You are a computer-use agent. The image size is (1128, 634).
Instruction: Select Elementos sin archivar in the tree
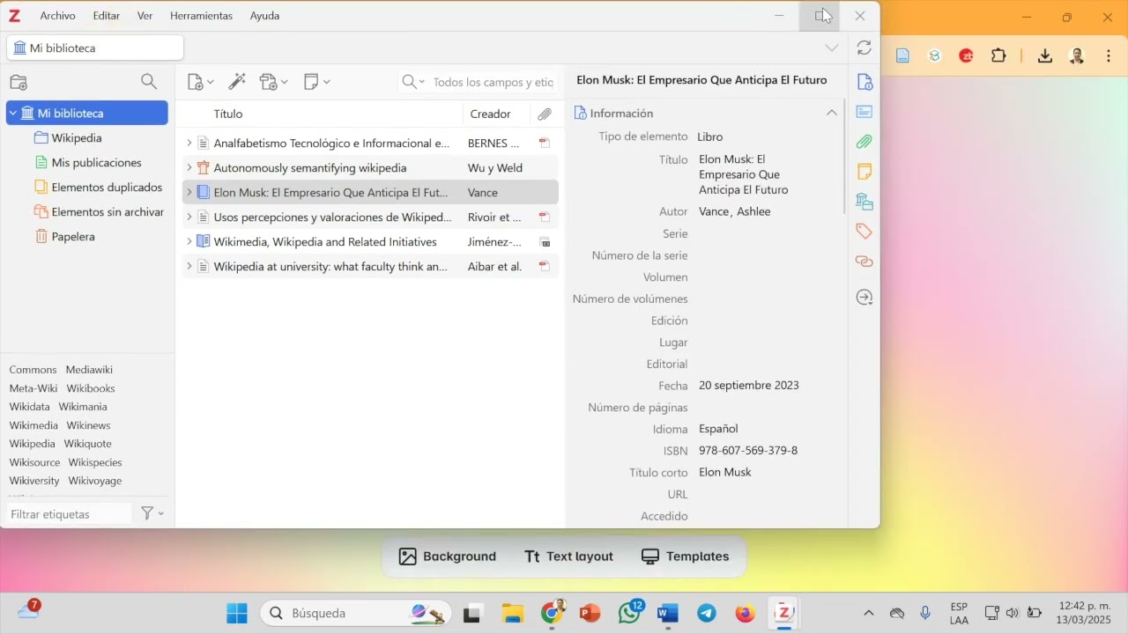pos(108,212)
